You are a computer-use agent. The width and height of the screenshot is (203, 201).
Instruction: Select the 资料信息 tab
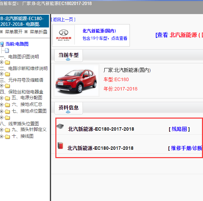click(x=68, y=108)
